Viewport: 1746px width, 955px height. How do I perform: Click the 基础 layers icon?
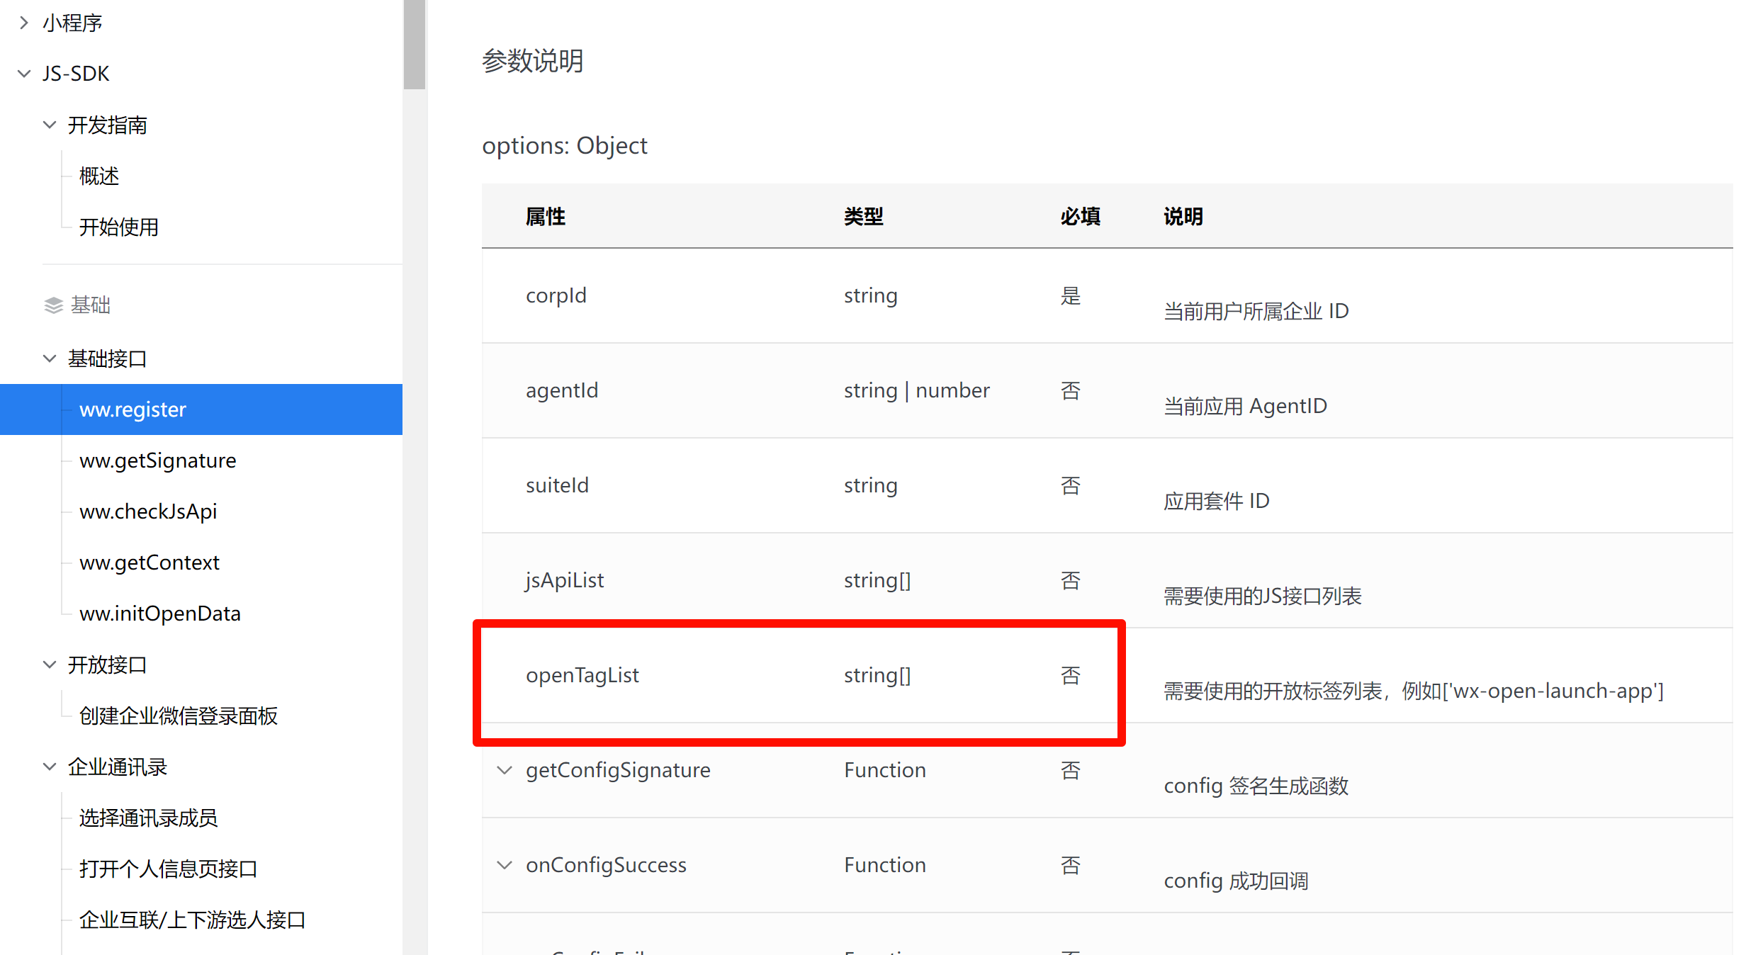point(54,305)
